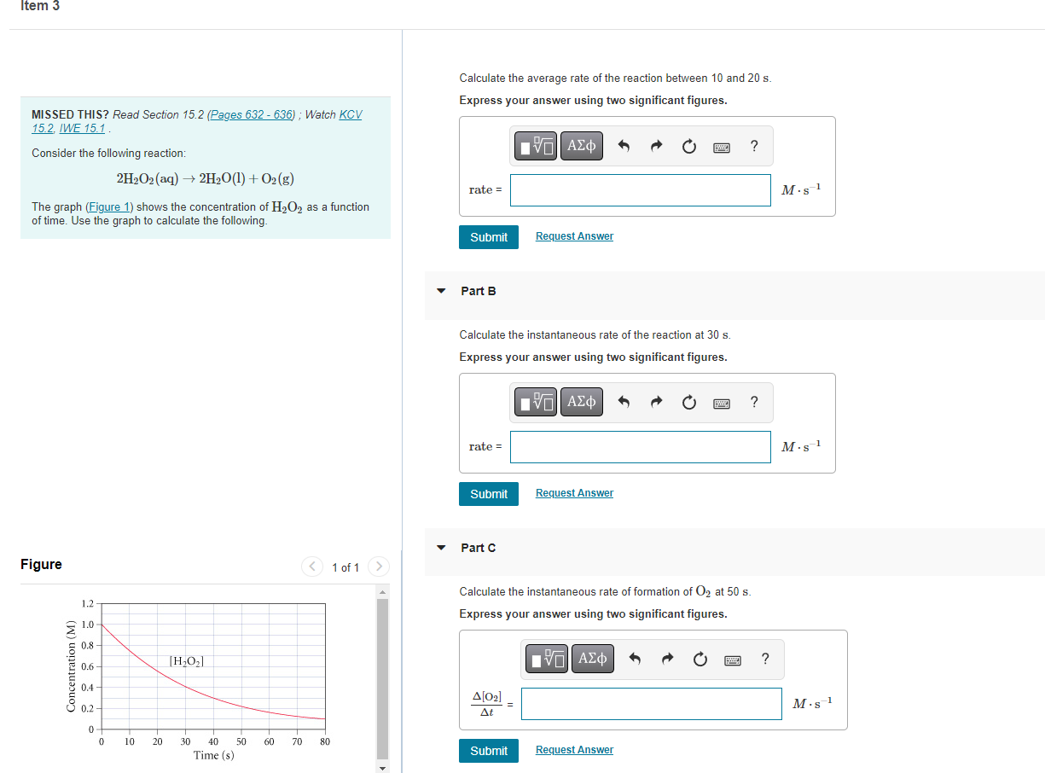Click Part A rate input field
This screenshot has width=1045, height=773.
(641, 190)
